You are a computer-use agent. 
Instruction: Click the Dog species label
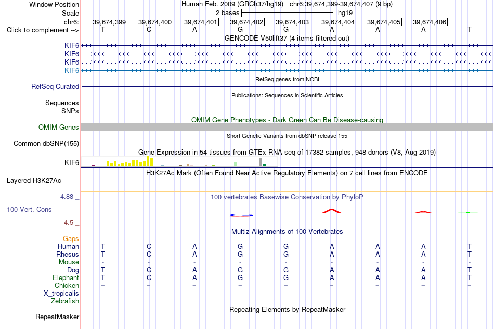point(73,270)
